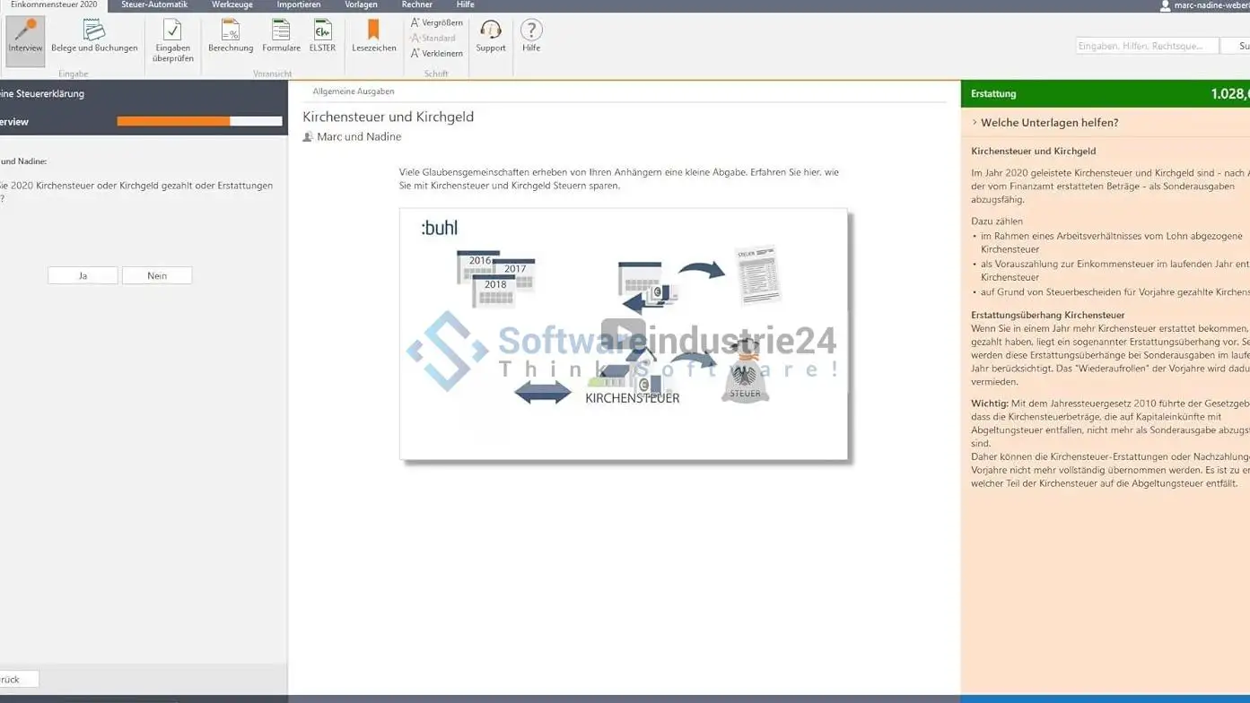Click the ELSTER icon
The image size is (1250, 703).
322,38
